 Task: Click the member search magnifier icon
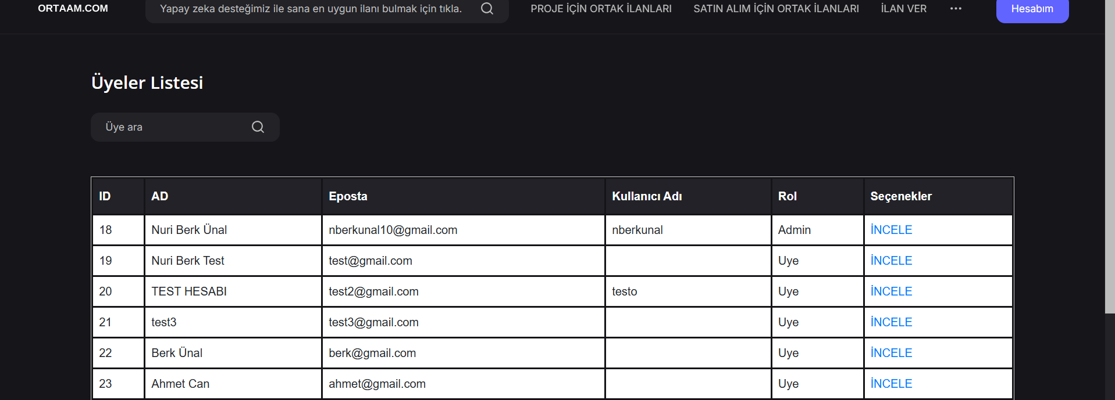(258, 127)
